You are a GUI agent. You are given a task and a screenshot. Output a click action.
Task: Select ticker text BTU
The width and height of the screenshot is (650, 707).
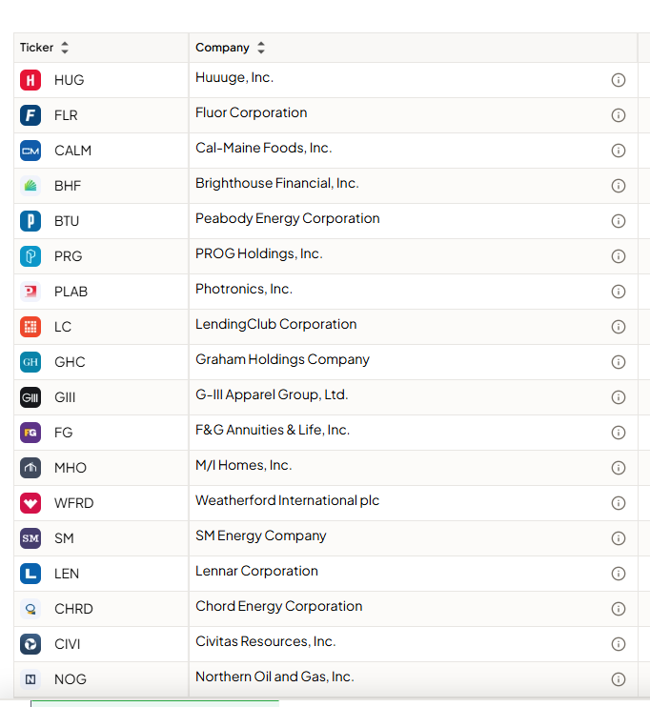(x=67, y=221)
